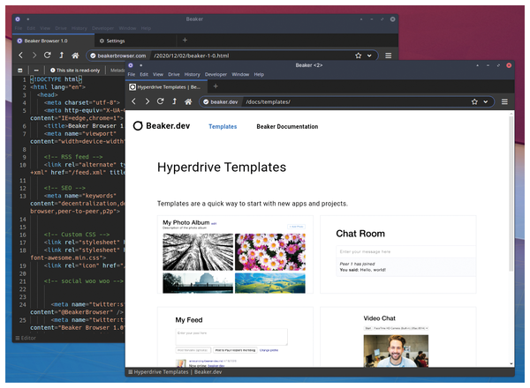Click the edit link beside My Photo Album
The height and width of the screenshot is (388, 530).
pos(214,223)
